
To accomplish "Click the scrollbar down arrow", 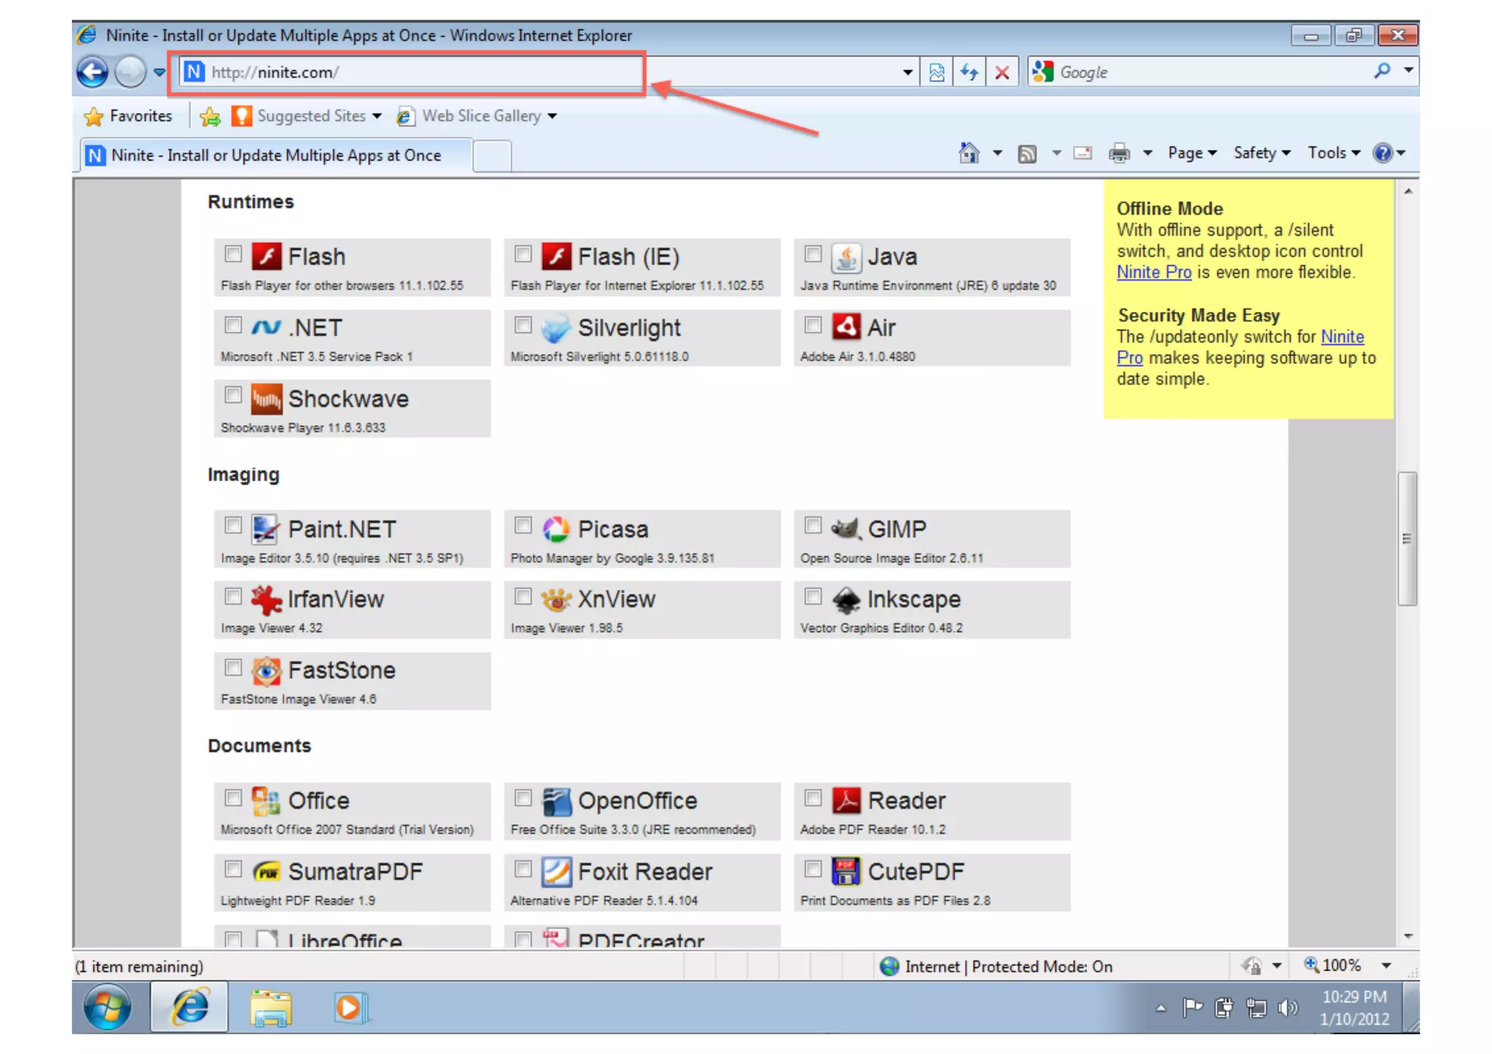I will tap(1407, 936).
